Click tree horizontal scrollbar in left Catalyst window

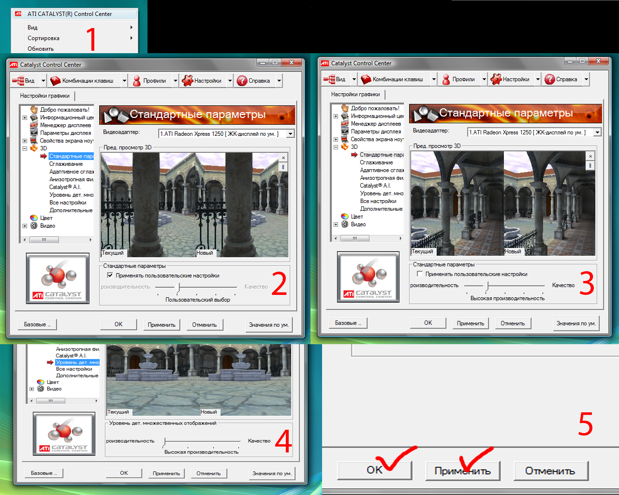[x=57, y=240]
